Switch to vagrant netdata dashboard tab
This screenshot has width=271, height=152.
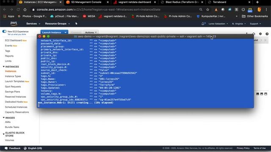coord(135,2)
